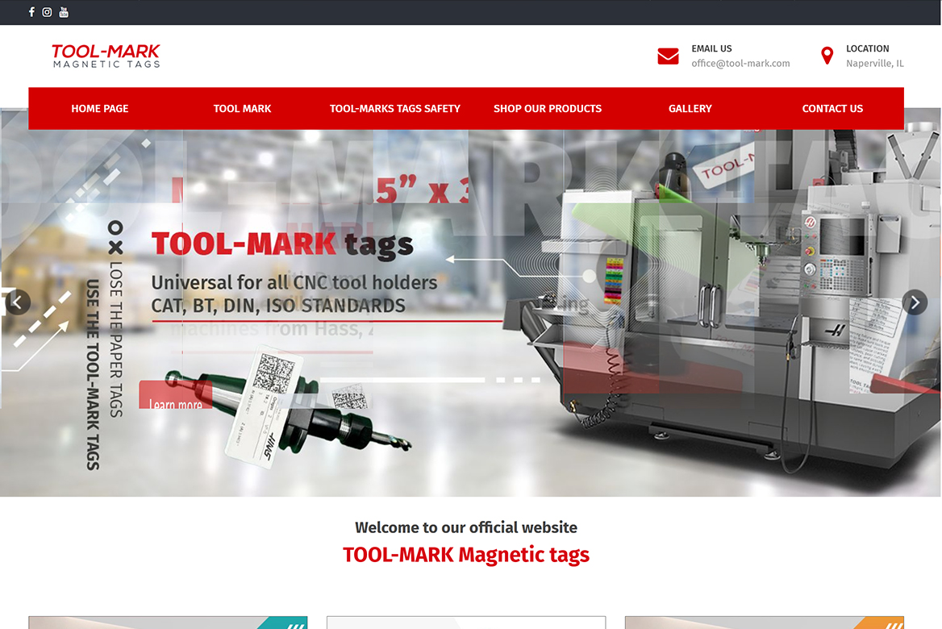Open TOOL-MARKS TAGS SAFETY menu item
Image resolution: width=942 pixels, height=629 pixels.
point(394,109)
